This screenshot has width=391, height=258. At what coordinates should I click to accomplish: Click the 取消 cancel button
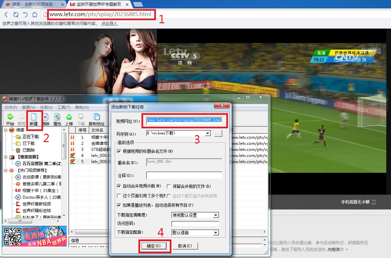pos(185,246)
